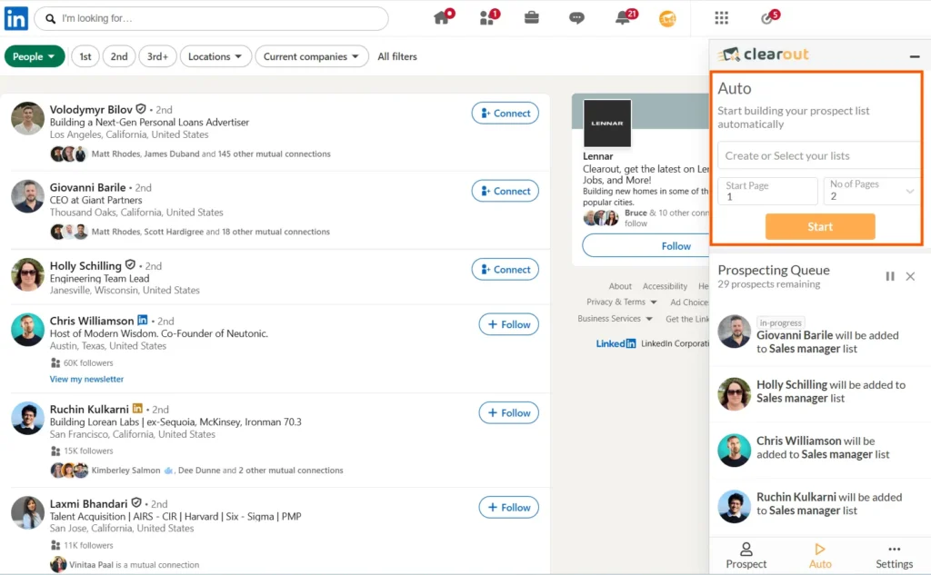Start the Auto prospecting run
This screenshot has height=575, width=931.
[x=820, y=227]
